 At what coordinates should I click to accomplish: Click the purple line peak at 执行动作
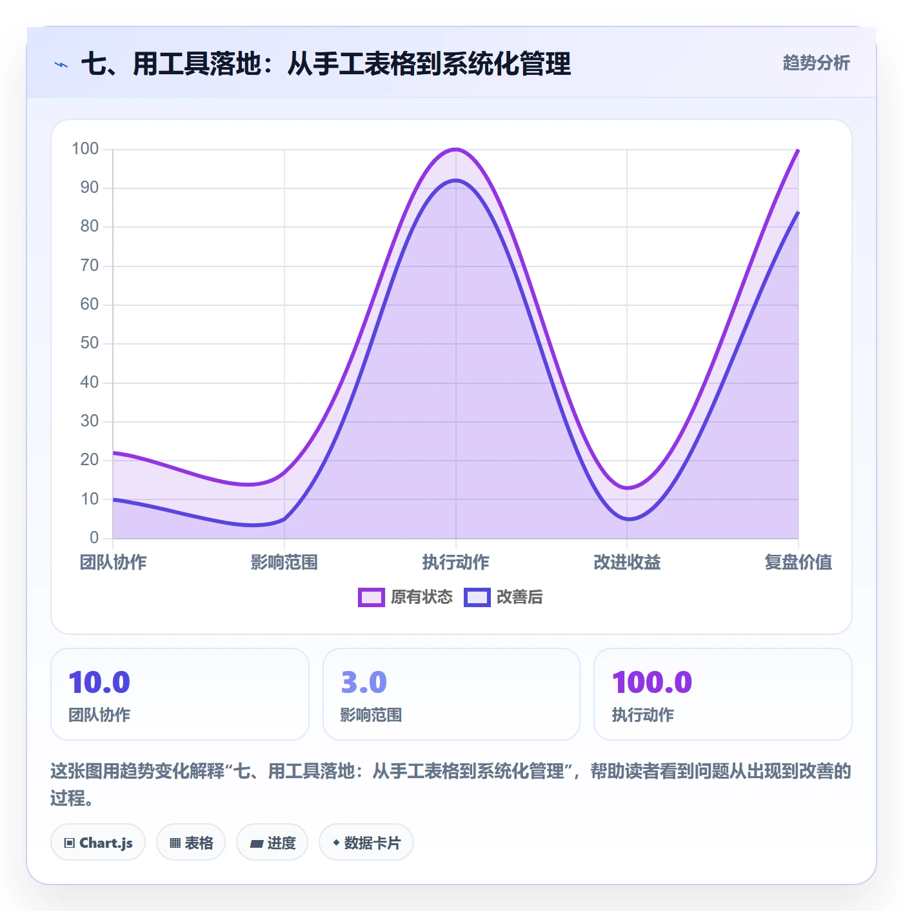[x=456, y=149]
